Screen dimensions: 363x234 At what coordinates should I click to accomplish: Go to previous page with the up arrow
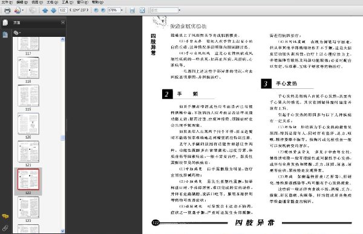click(x=45, y=10)
